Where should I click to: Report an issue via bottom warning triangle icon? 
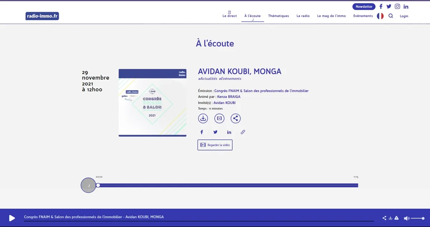click(x=397, y=218)
